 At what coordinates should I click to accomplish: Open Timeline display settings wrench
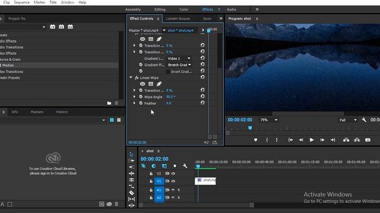[185, 166]
